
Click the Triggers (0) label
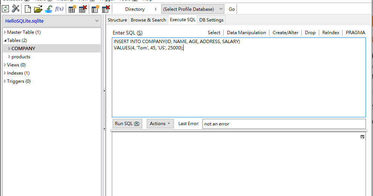click(x=19, y=81)
